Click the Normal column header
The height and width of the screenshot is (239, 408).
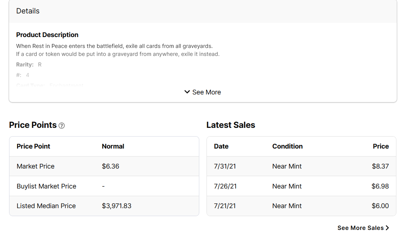pyautogui.click(x=113, y=146)
